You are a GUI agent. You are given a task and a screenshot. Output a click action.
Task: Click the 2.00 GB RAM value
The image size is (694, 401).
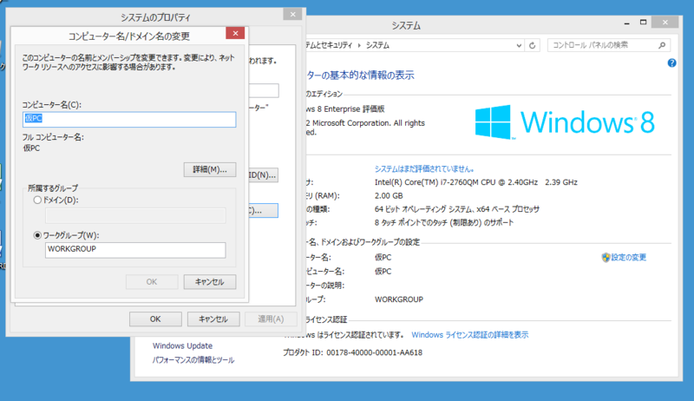pos(389,195)
